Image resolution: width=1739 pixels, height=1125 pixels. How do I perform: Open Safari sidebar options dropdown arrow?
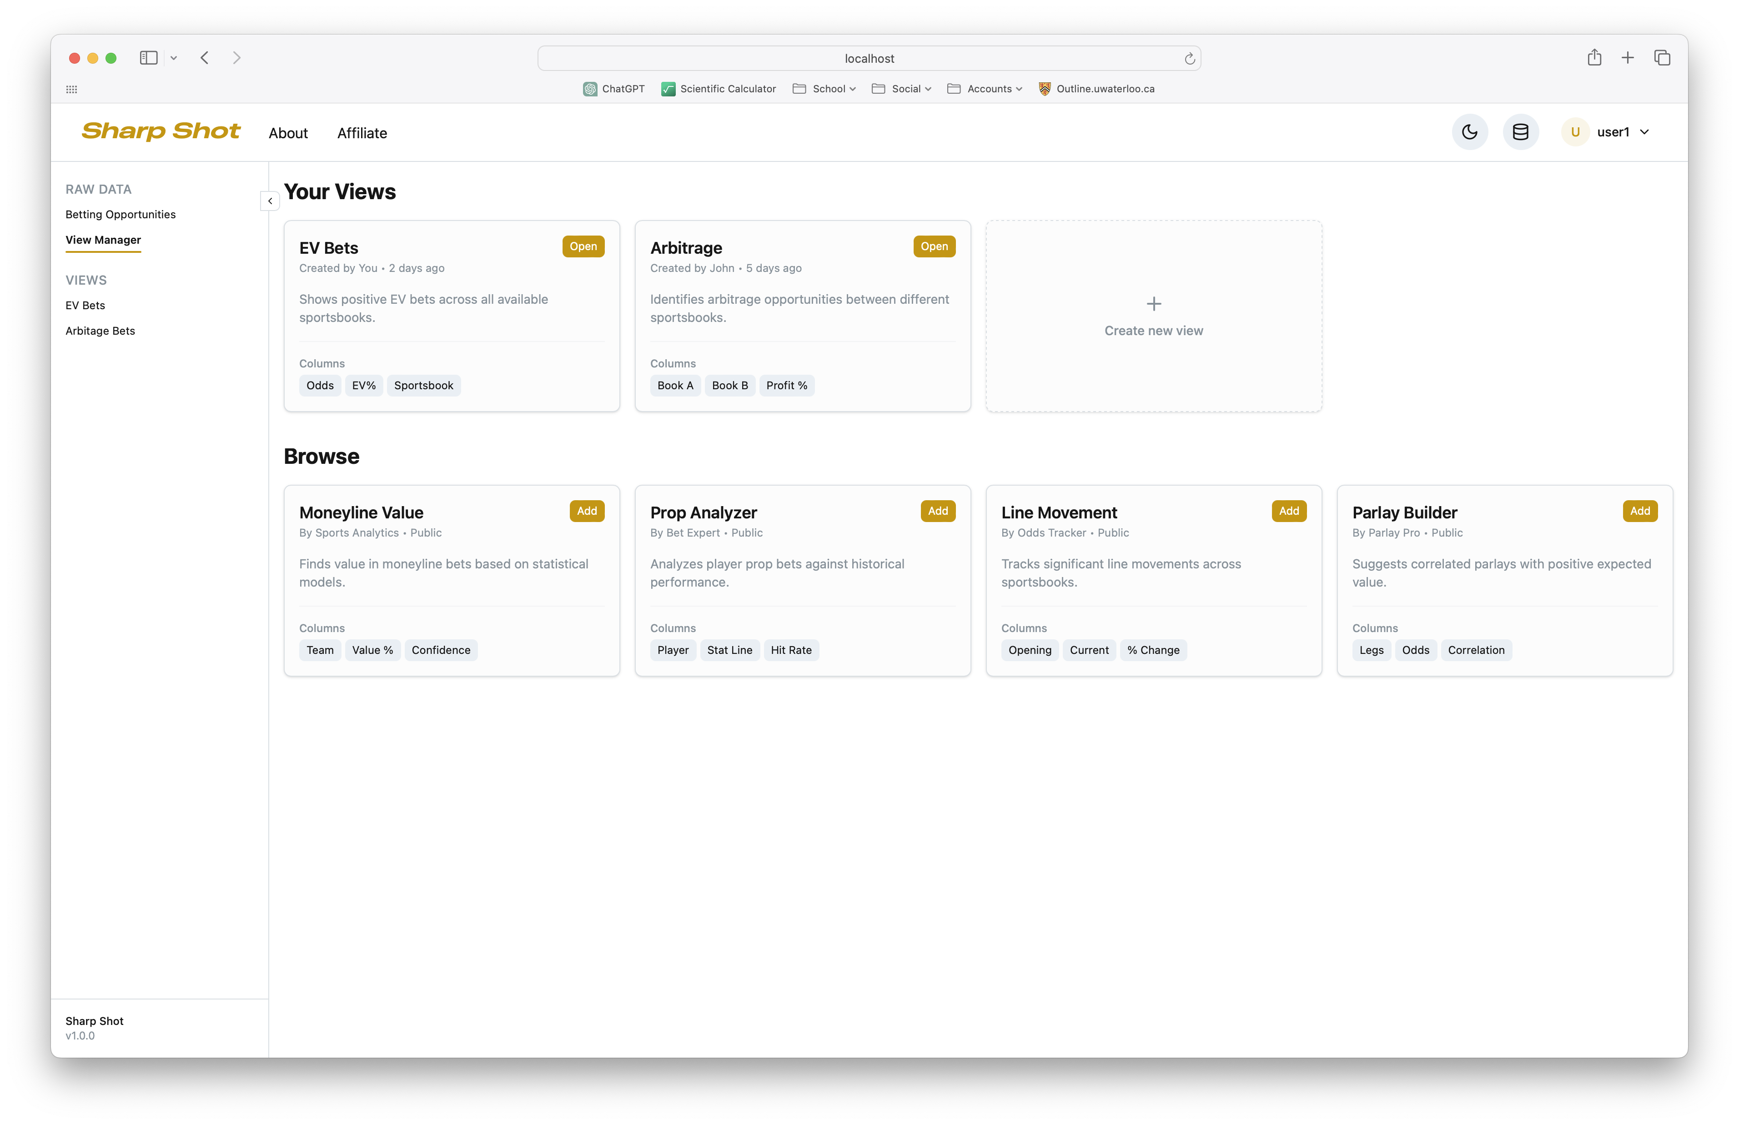point(174,58)
